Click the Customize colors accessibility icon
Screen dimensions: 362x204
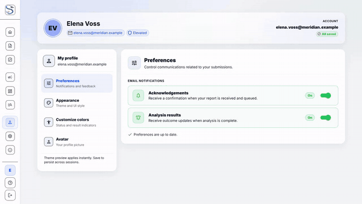click(49, 122)
